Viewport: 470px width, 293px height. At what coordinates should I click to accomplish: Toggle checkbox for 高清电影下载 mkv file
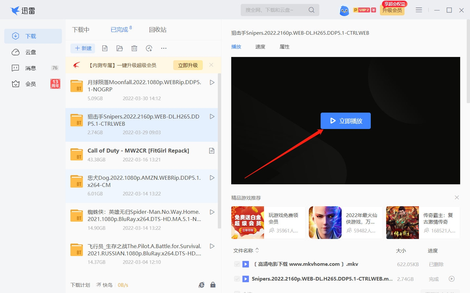(237, 264)
